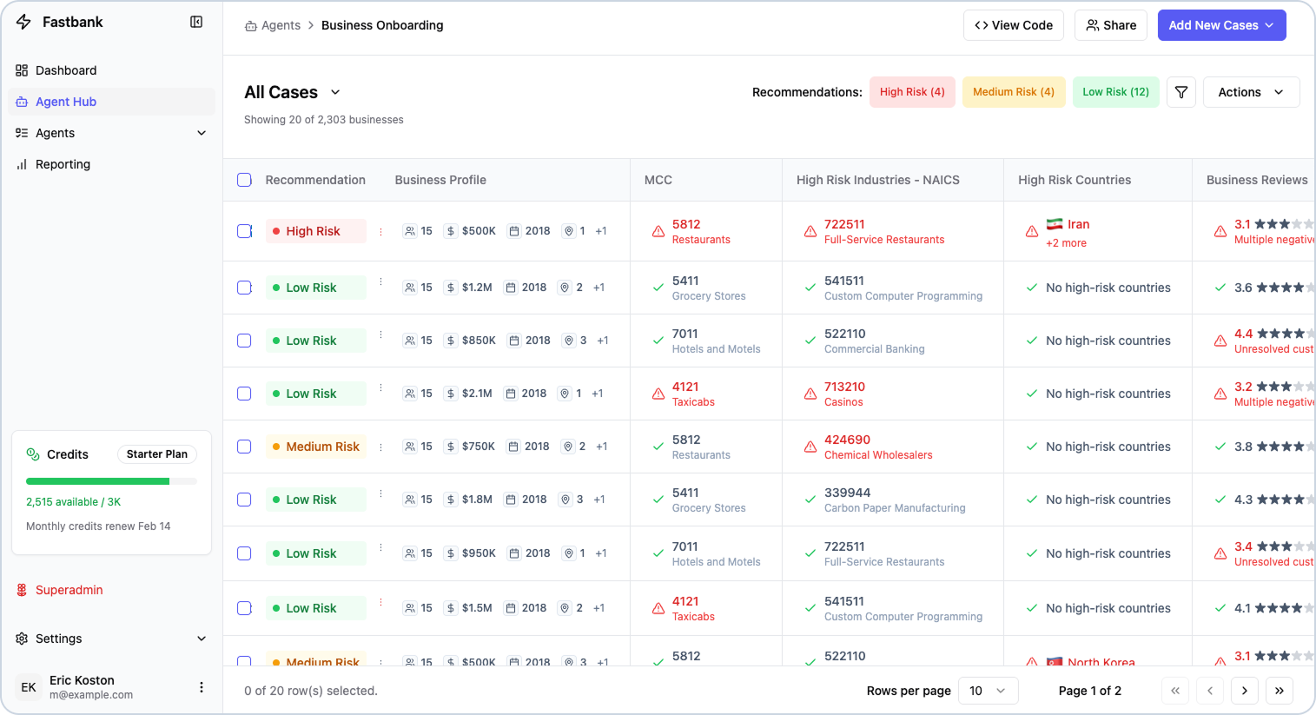Viewport: 1316px width, 715px height.
Task: Click the credits usage progress bar
Action: [111, 481]
